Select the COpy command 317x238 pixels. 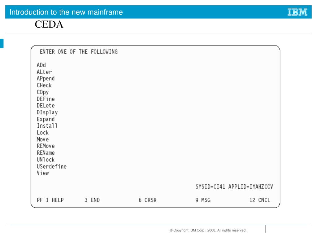[x=43, y=92]
